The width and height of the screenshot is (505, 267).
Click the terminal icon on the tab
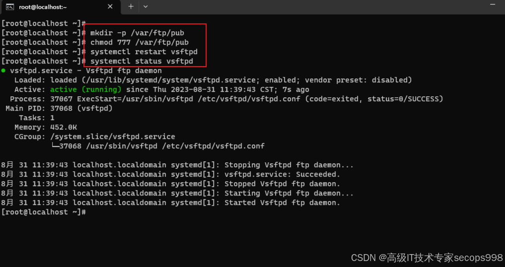click(9, 6)
